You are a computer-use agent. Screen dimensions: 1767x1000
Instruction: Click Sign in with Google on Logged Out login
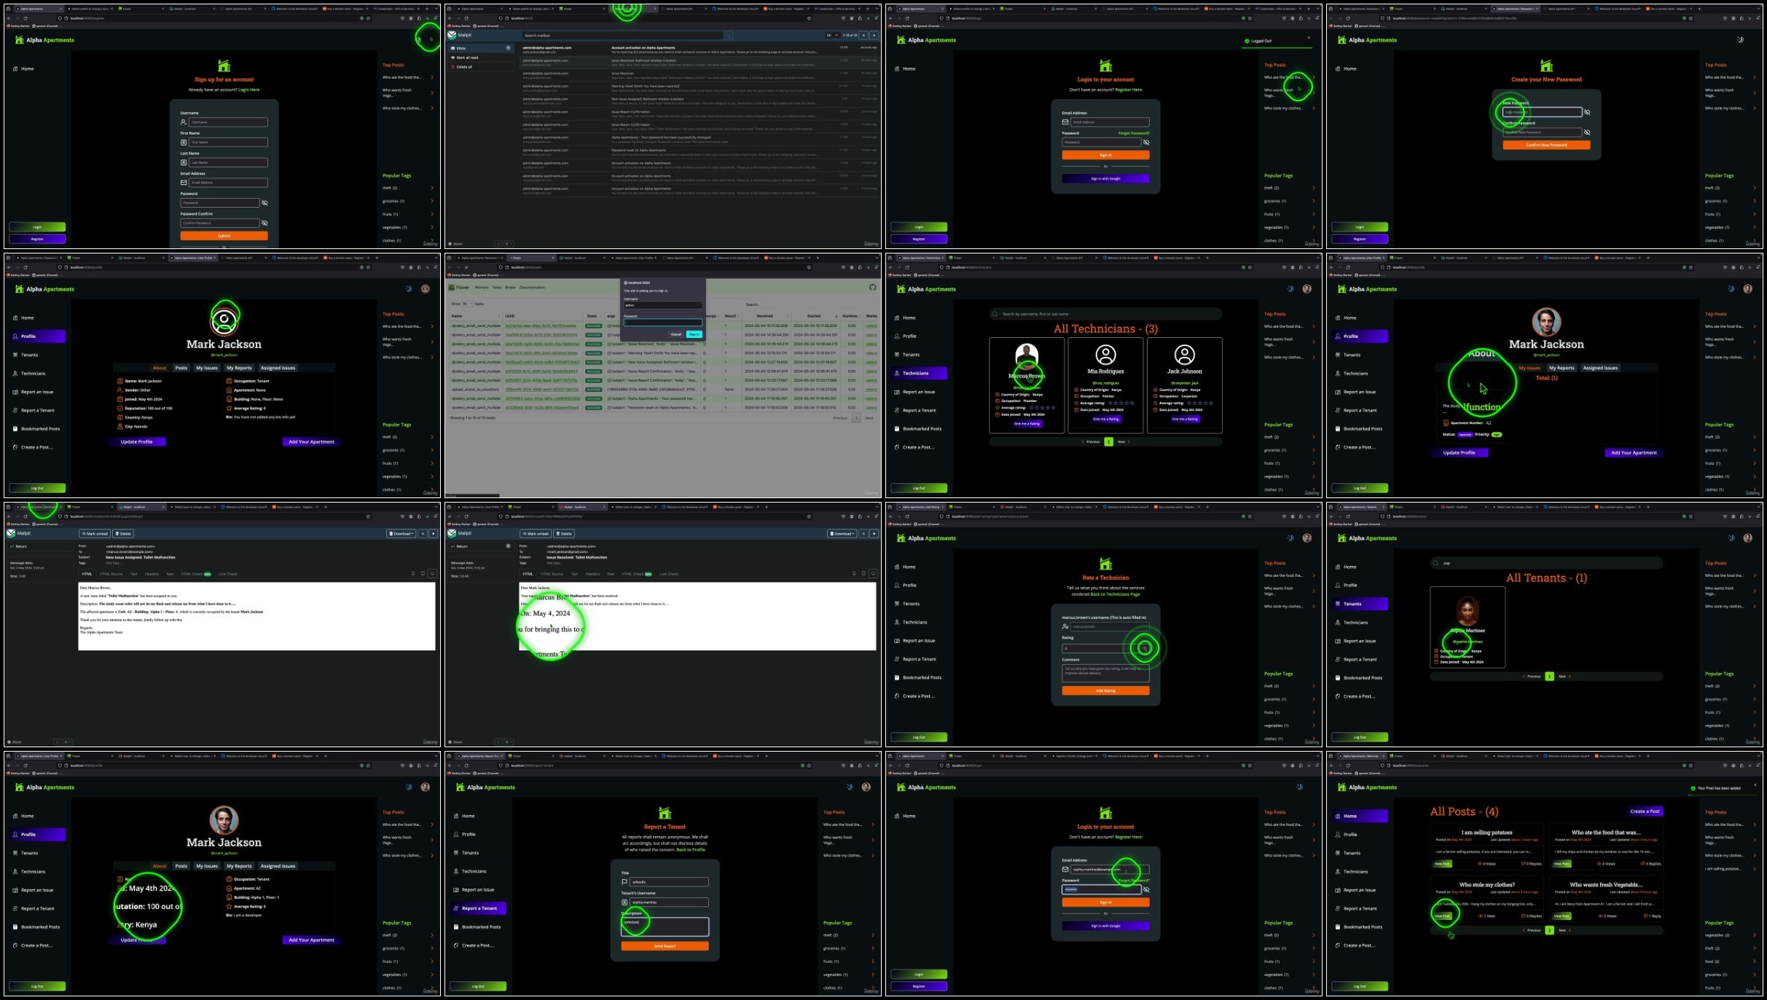(1105, 178)
